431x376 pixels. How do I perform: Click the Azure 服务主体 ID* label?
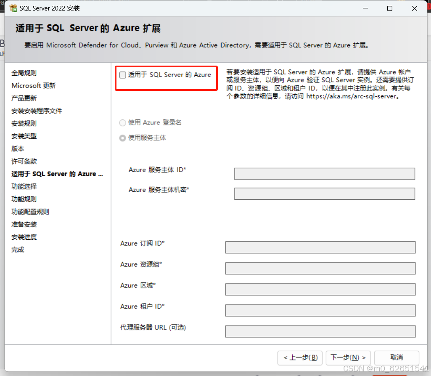click(x=158, y=169)
